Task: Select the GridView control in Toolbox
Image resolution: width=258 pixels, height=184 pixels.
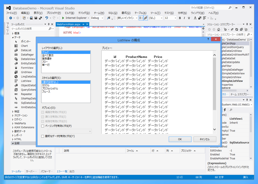Action: coord(26,72)
